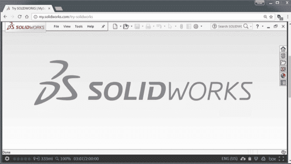Open the Custom Properties task pane tab
Viewport: 291px width, 164px height.
[x=283, y=82]
